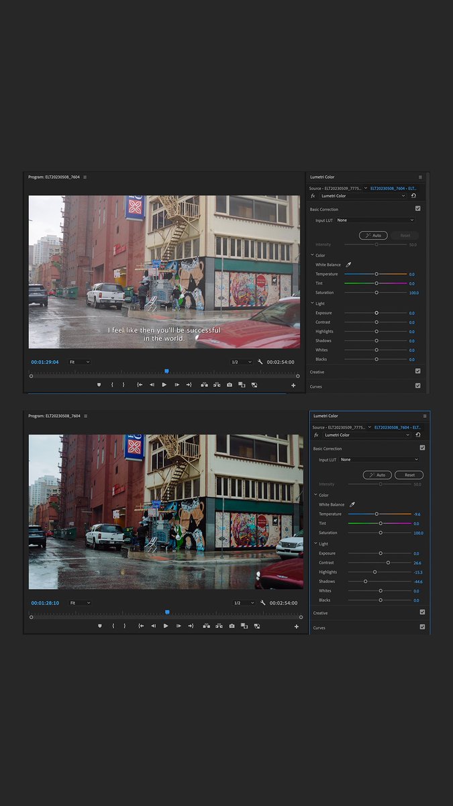Viewport: 453px width, 806px height.
Task: Open the Input LUT dropdown in the upper panel
Action: [x=375, y=220]
